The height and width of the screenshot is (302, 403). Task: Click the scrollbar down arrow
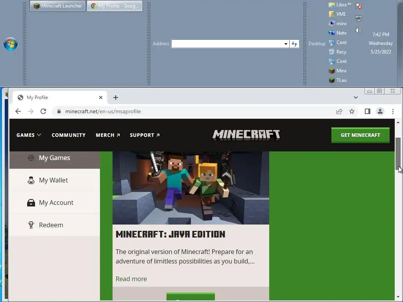pos(398,297)
